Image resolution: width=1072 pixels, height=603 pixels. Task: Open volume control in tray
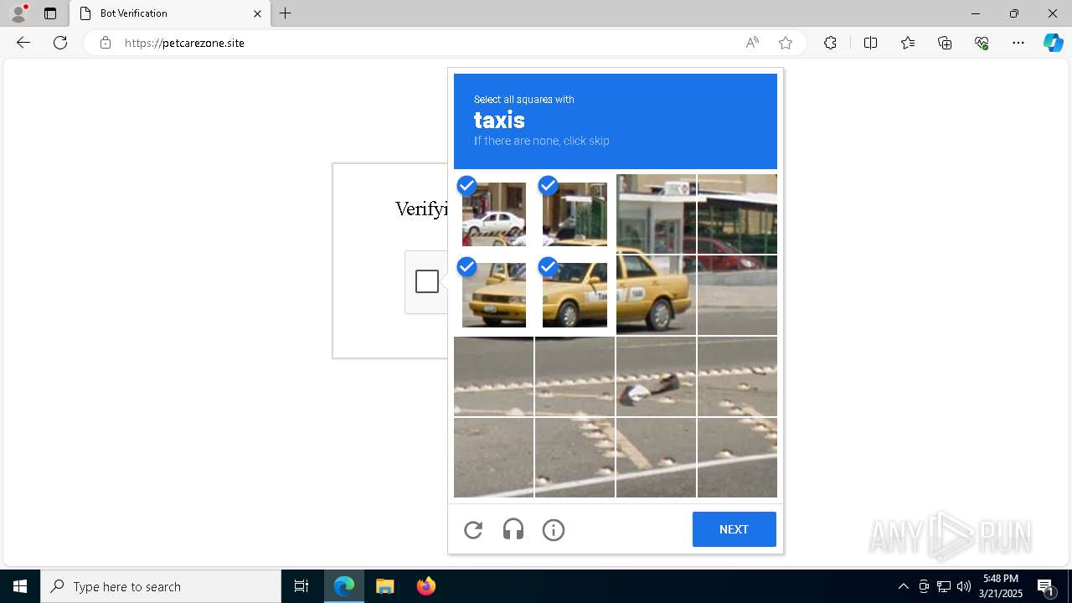964,586
